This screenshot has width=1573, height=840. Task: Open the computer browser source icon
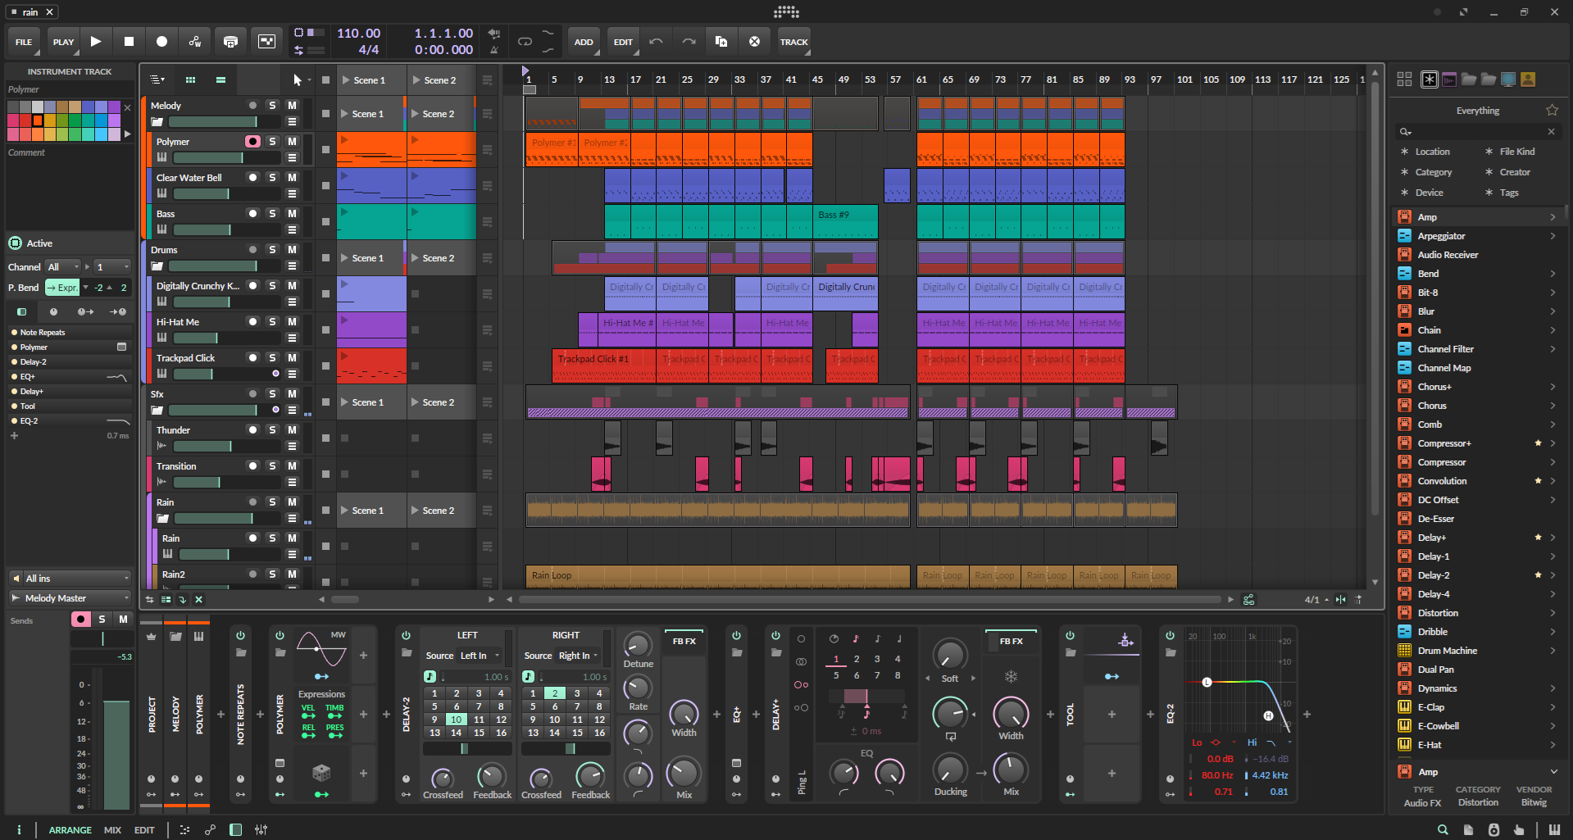pos(1508,79)
